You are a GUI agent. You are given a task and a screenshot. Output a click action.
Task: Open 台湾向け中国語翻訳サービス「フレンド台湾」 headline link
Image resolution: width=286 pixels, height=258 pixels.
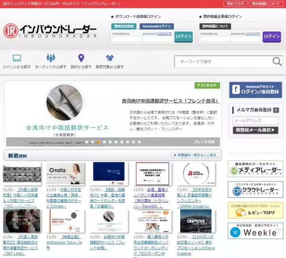(x=171, y=101)
